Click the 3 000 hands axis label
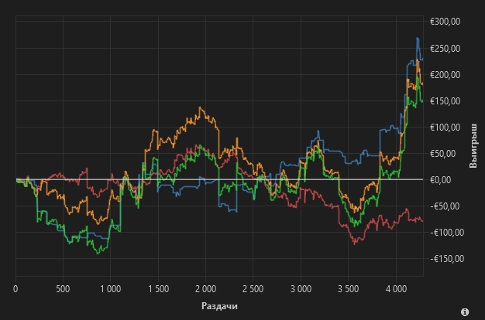The height and width of the screenshot is (320, 485). (301, 289)
